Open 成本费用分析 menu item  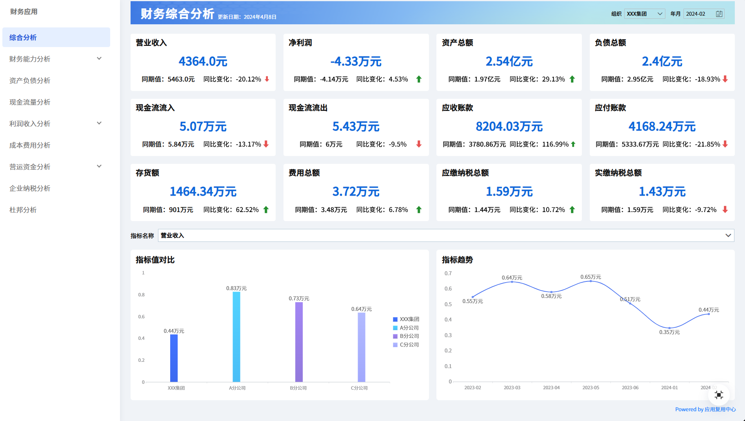click(x=56, y=145)
